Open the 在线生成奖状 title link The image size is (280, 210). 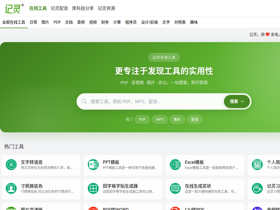[198, 186]
